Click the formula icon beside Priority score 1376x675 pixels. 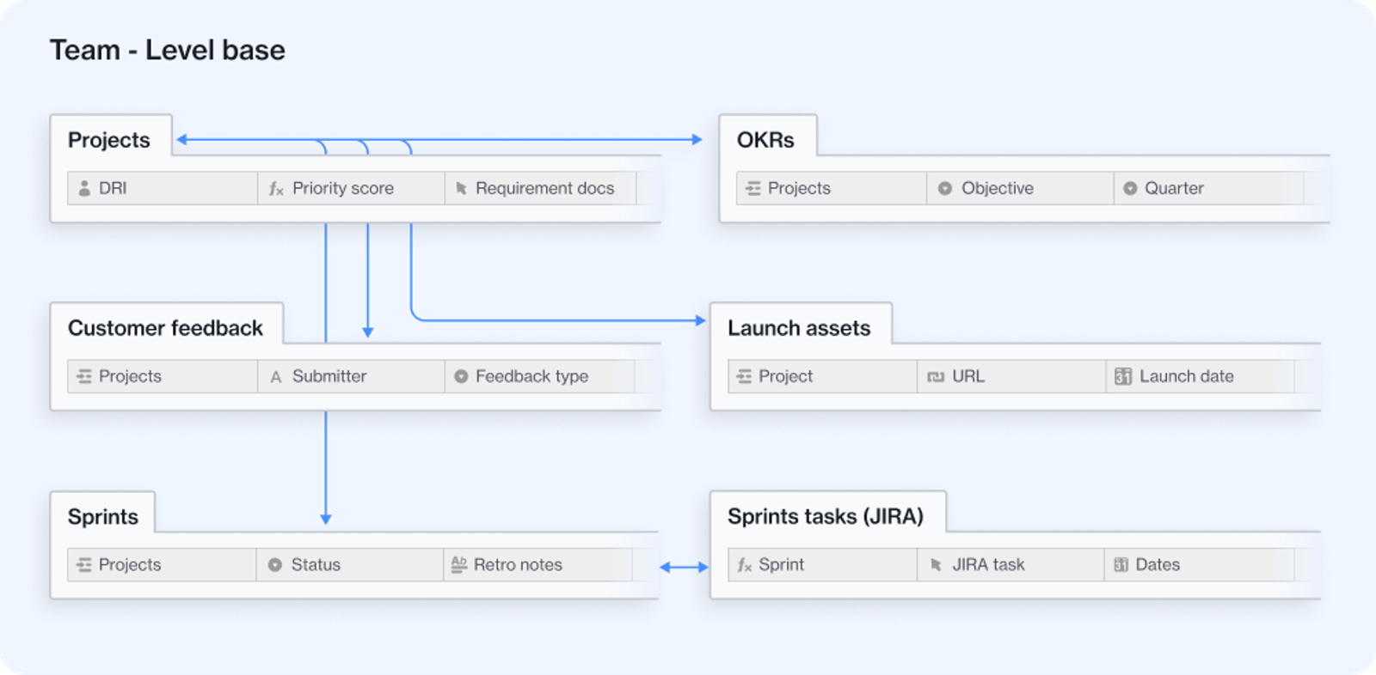276,189
